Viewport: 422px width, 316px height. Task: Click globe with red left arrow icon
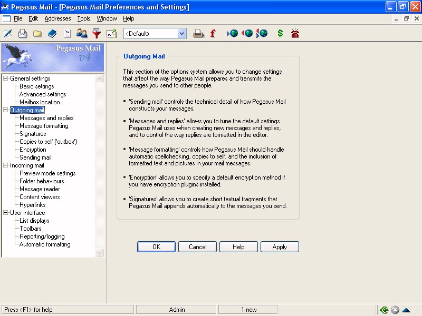tap(247, 34)
